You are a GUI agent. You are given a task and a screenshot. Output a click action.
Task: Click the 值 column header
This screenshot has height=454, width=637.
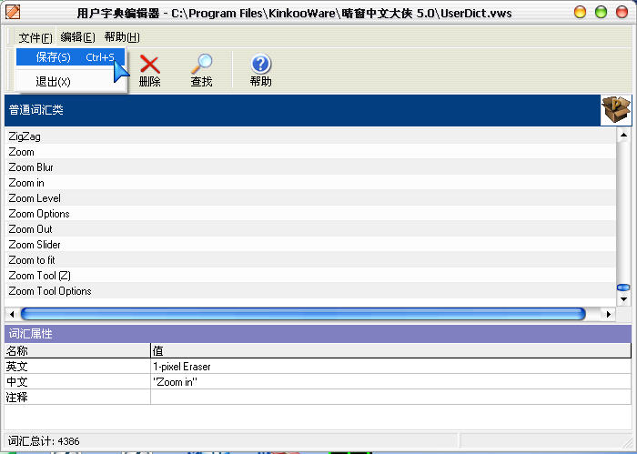[x=390, y=350]
